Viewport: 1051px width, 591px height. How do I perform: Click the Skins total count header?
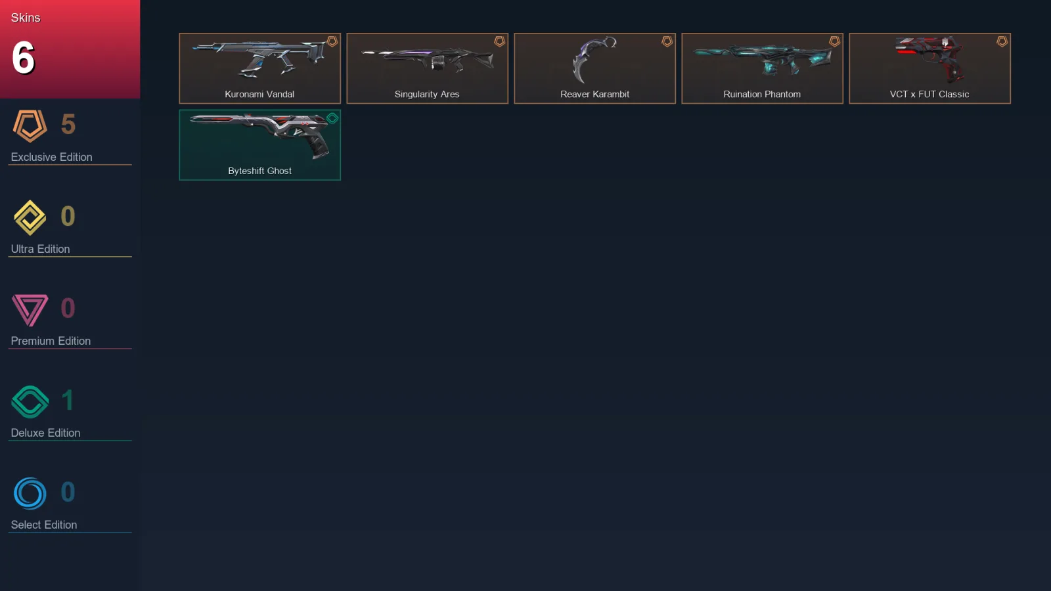coord(70,49)
